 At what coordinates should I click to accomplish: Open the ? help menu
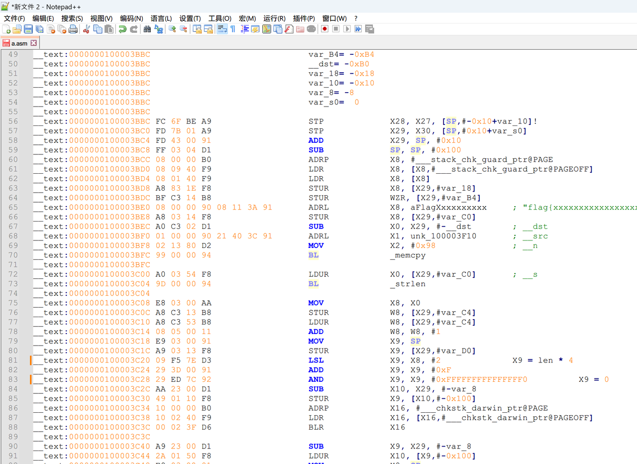(x=356, y=18)
